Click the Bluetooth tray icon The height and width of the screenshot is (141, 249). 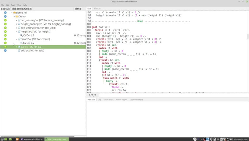212,139
